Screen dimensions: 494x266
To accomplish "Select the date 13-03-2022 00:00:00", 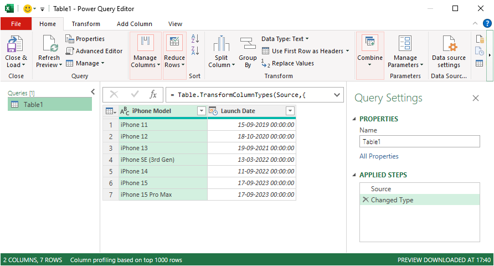I will coord(252,160).
